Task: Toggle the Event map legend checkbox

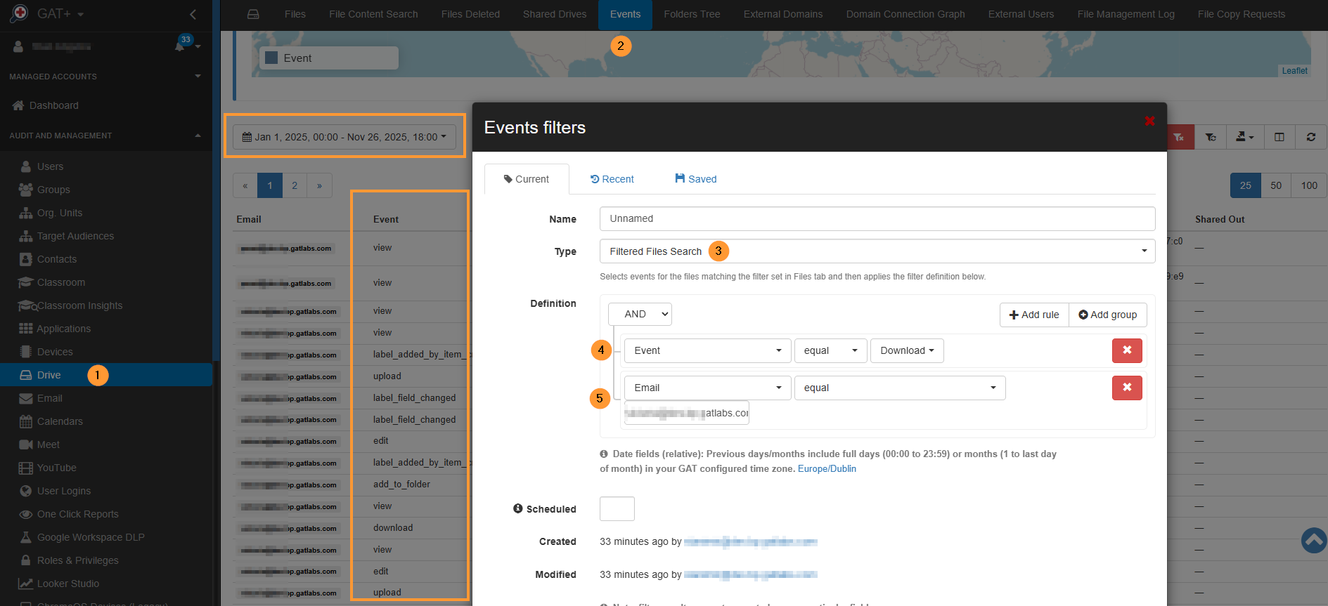Action: [x=271, y=58]
